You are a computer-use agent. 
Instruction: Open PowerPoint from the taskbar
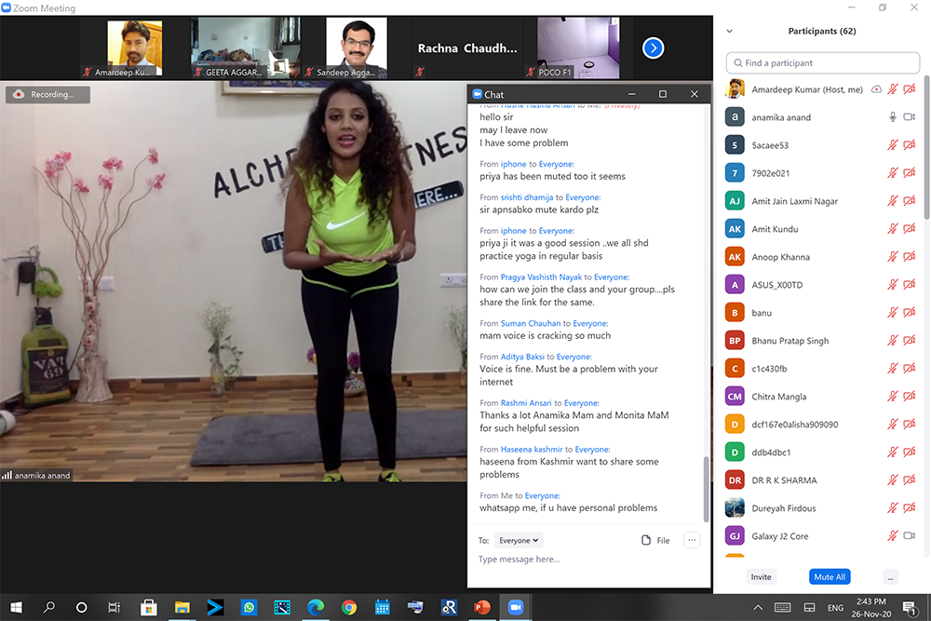pyautogui.click(x=482, y=607)
